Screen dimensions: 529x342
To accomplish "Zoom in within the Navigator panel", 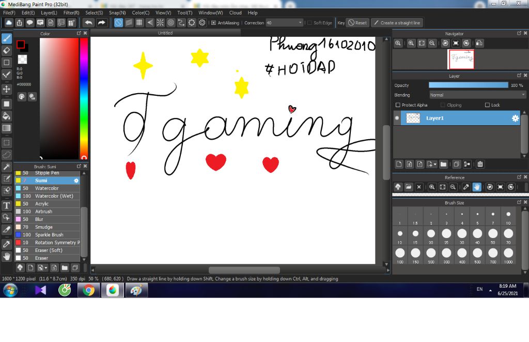I will [x=411, y=43].
